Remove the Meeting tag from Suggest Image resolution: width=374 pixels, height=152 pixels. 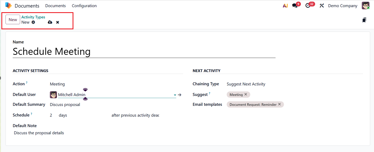(x=246, y=94)
